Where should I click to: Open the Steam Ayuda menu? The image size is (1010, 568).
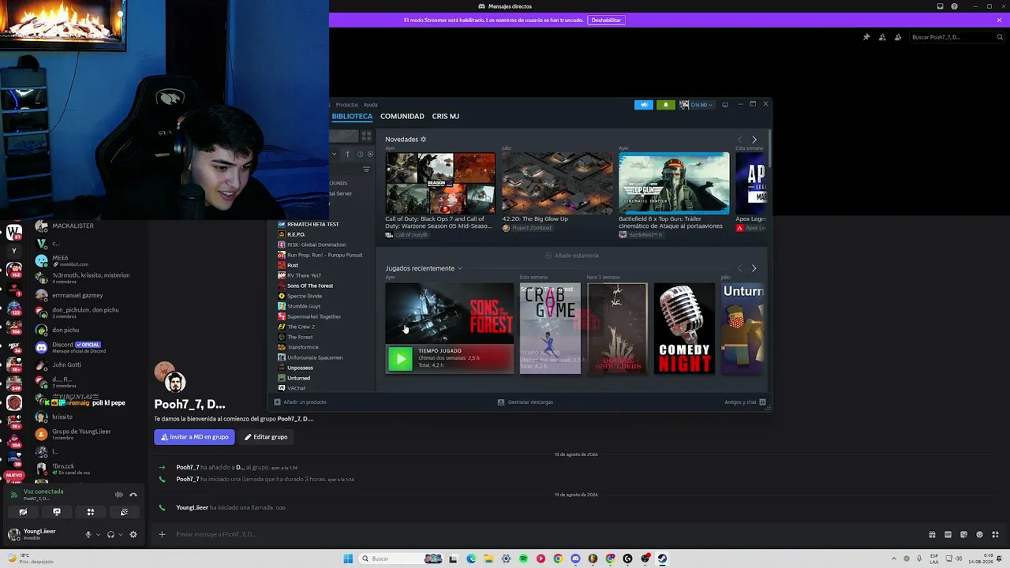[371, 105]
